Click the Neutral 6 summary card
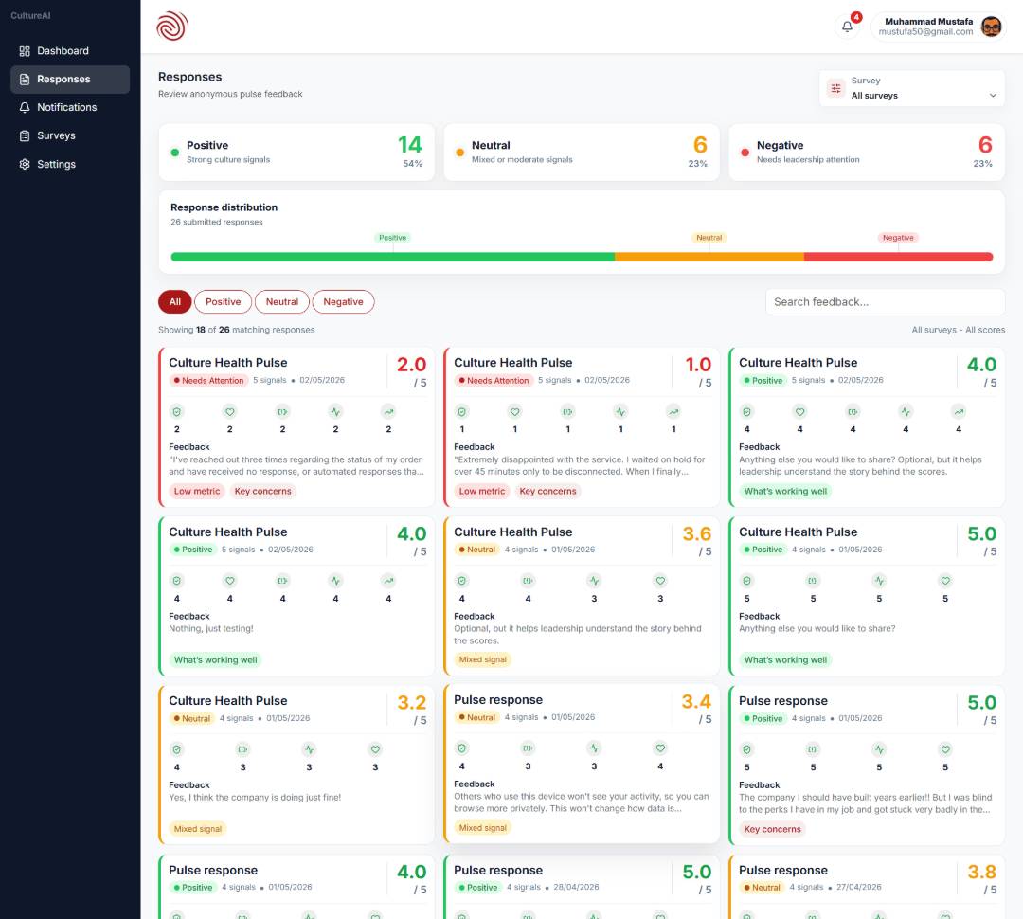The width and height of the screenshot is (1023, 919). (582, 153)
